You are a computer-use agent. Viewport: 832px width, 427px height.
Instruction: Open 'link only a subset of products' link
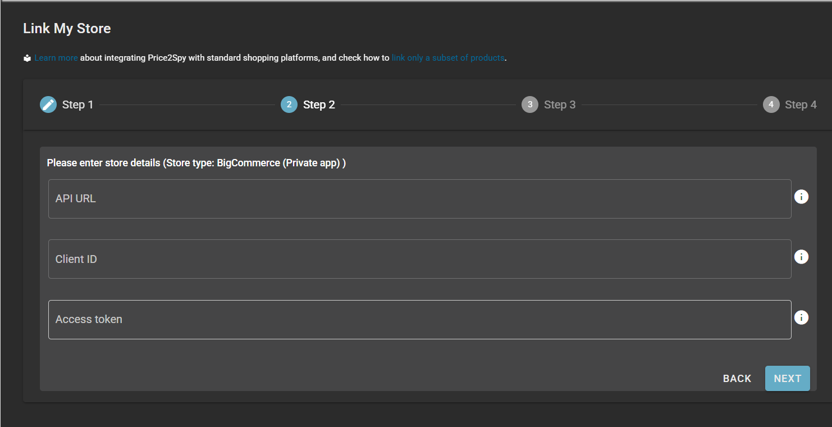click(448, 58)
